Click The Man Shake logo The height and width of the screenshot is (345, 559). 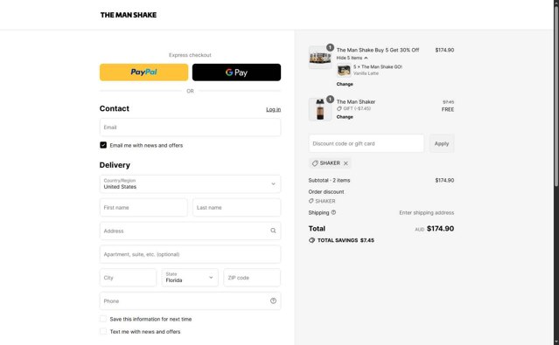click(x=129, y=15)
